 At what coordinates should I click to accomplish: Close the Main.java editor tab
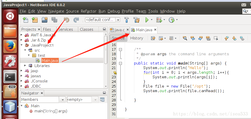(x=155, y=30)
